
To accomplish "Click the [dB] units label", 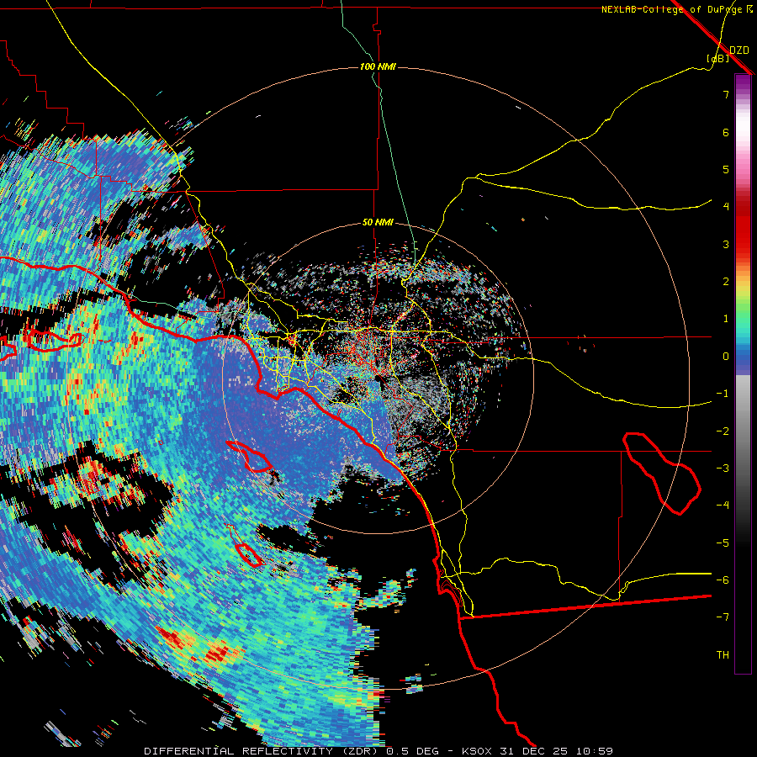I will pyautogui.click(x=718, y=58).
